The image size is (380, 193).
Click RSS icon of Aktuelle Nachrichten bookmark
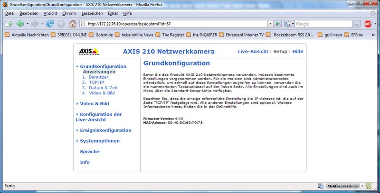[x=7, y=35]
